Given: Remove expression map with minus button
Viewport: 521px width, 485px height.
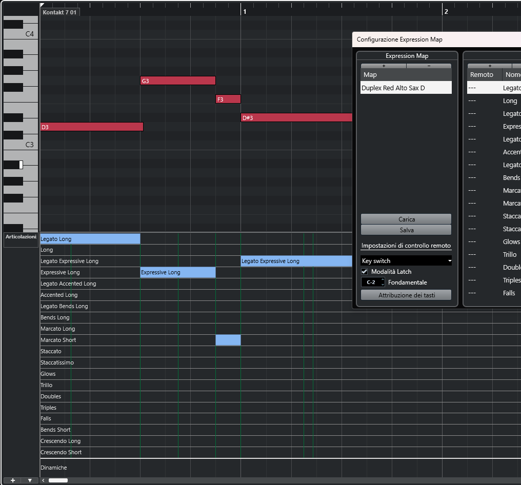Looking at the screenshot, I should pyautogui.click(x=429, y=66).
